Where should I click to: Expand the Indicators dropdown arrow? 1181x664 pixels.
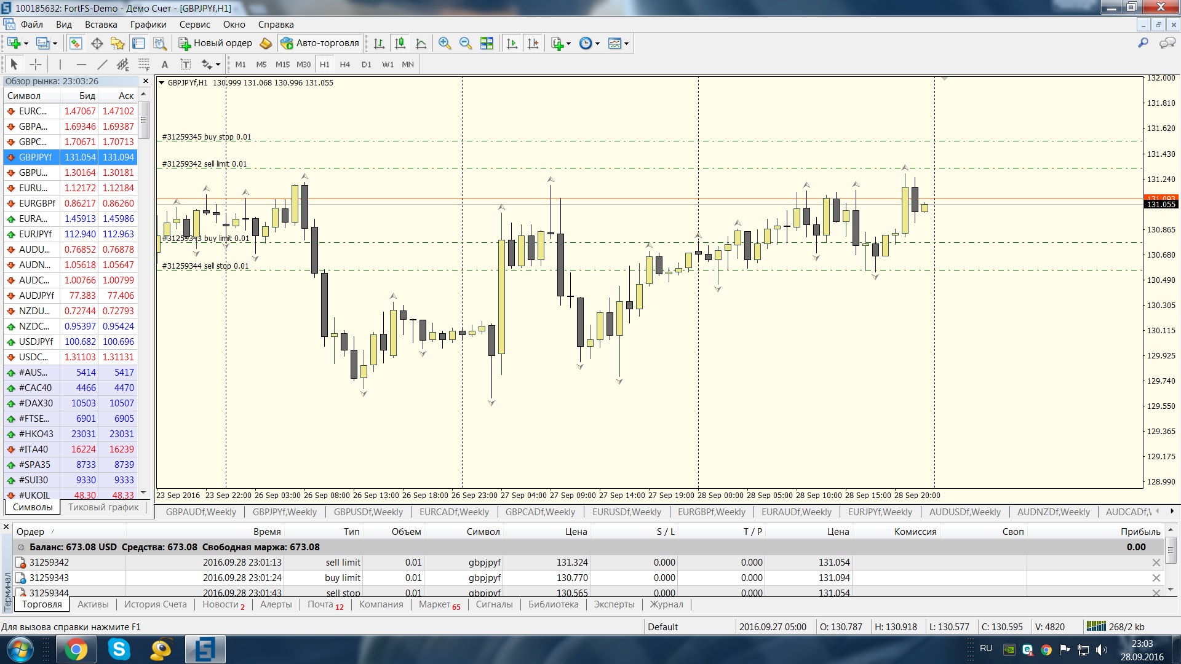tap(568, 43)
